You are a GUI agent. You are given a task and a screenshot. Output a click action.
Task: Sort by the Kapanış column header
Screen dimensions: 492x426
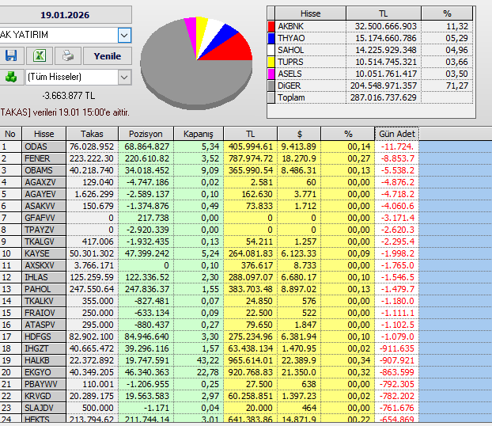tap(199, 134)
